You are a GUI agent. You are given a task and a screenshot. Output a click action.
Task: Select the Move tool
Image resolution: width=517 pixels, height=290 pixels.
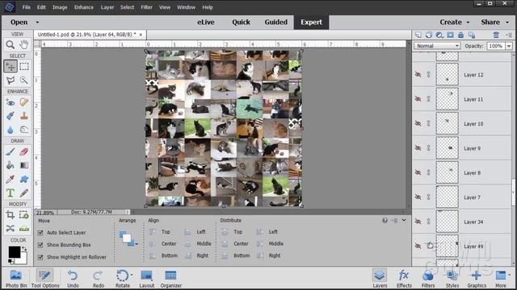tap(11, 66)
